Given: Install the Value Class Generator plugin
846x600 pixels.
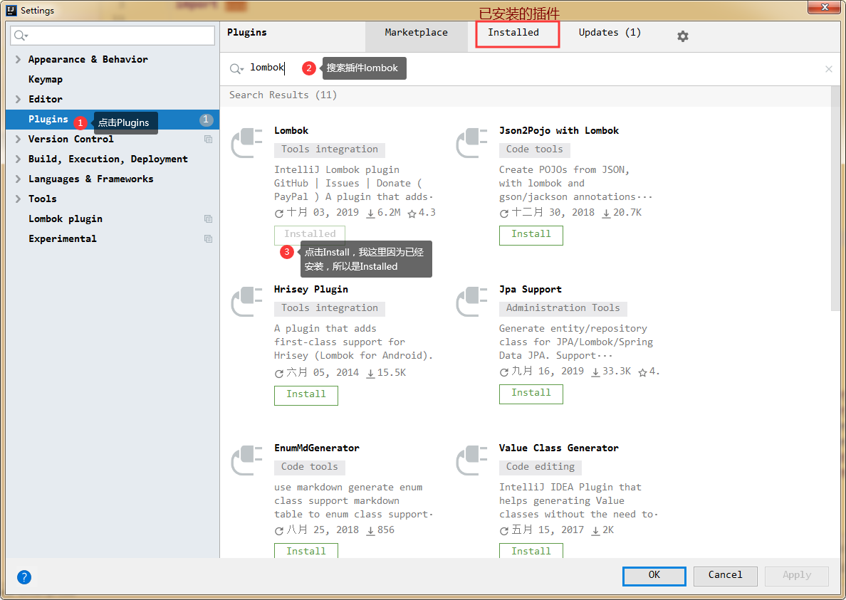Looking at the screenshot, I should [x=531, y=550].
